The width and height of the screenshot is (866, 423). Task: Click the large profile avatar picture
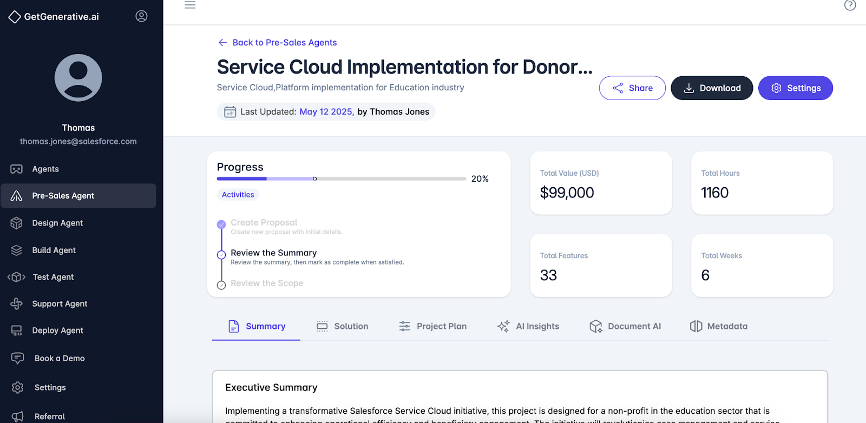click(x=78, y=78)
